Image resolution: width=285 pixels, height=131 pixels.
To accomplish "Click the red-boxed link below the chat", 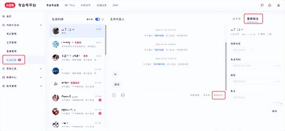I will pos(219,95).
